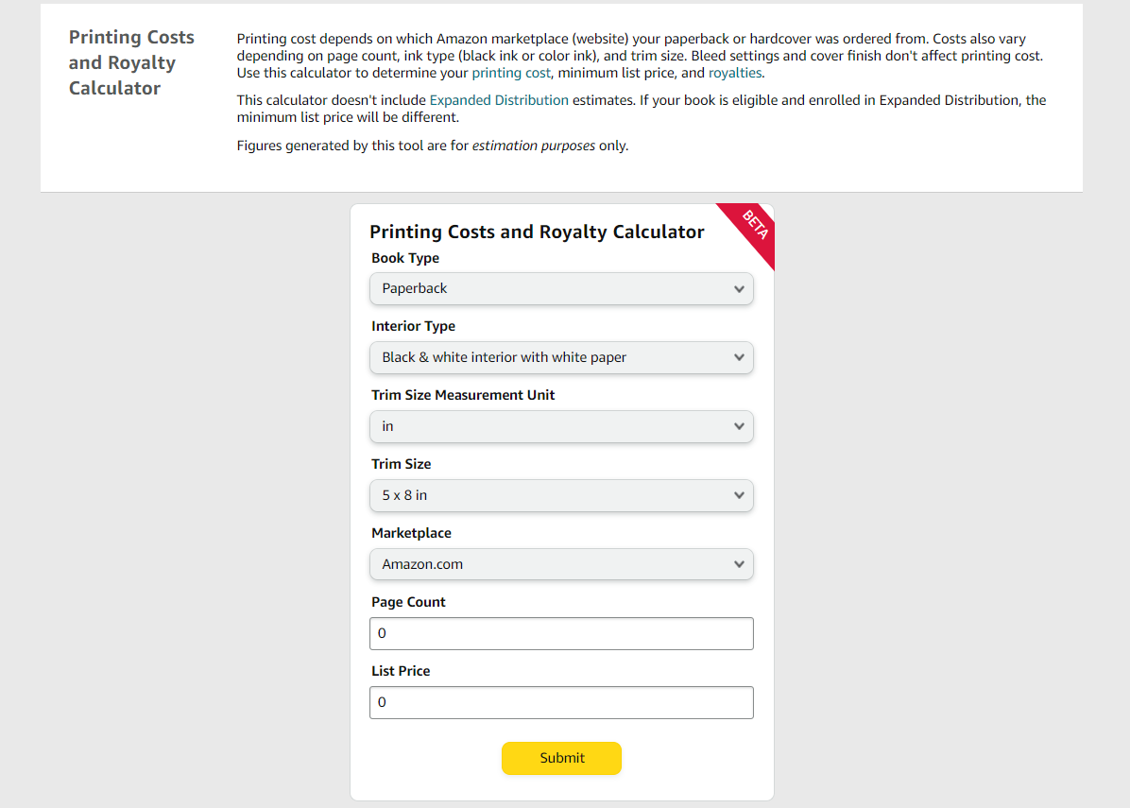Click the List Price input field
This screenshot has width=1130, height=808.
click(x=561, y=702)
